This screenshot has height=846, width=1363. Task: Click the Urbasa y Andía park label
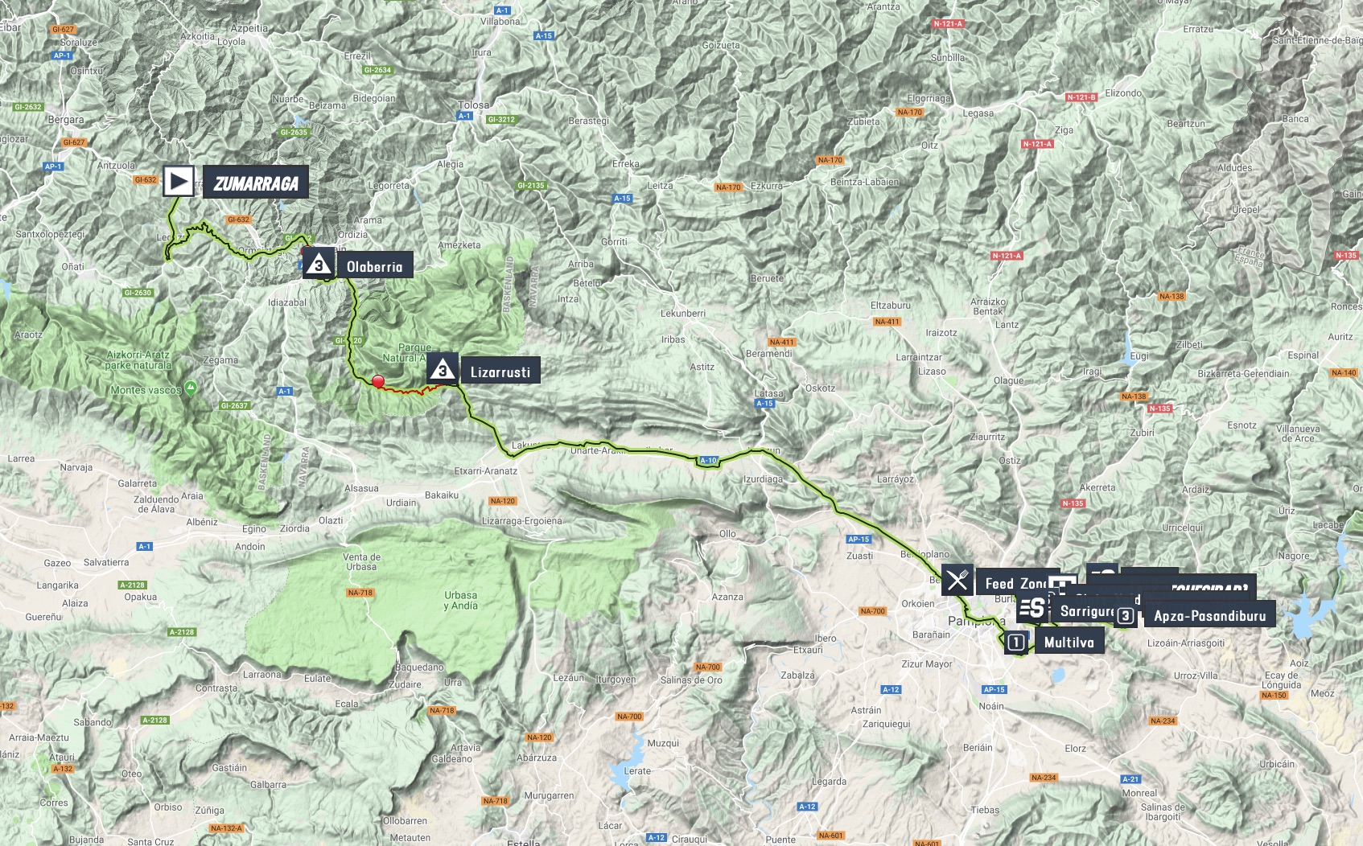(x=461, y=601)
